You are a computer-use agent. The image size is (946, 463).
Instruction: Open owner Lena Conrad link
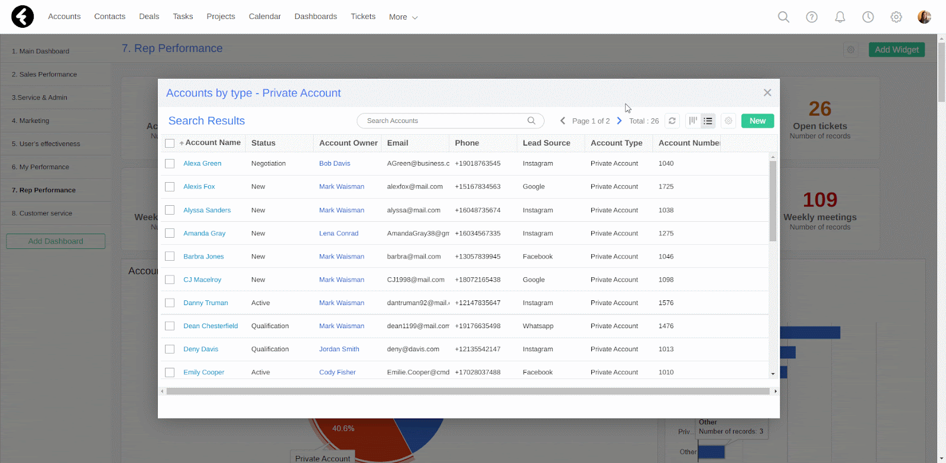(339, 233)
